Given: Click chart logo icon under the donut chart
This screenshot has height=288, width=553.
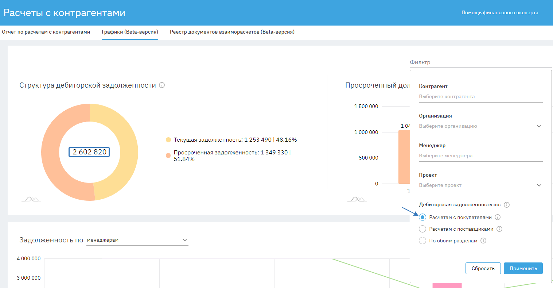Looking at the screenshot, I should [x=31, y=199].
